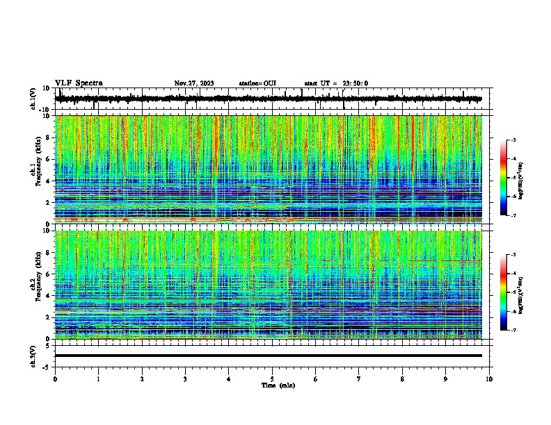This screenshot has width=551, height=425.
Task: Click the "8" kHz tick of ch.1 spectrogram
Action: [48, 137]
